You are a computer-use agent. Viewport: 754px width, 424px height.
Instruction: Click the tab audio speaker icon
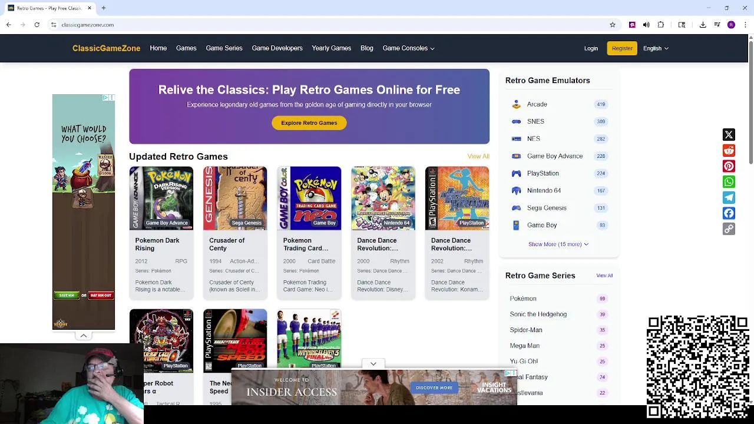pos(646,25)
